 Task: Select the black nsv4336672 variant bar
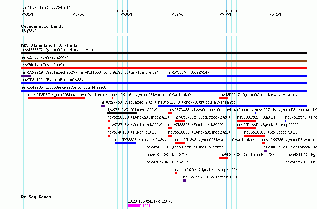click(x=164, y=53)
